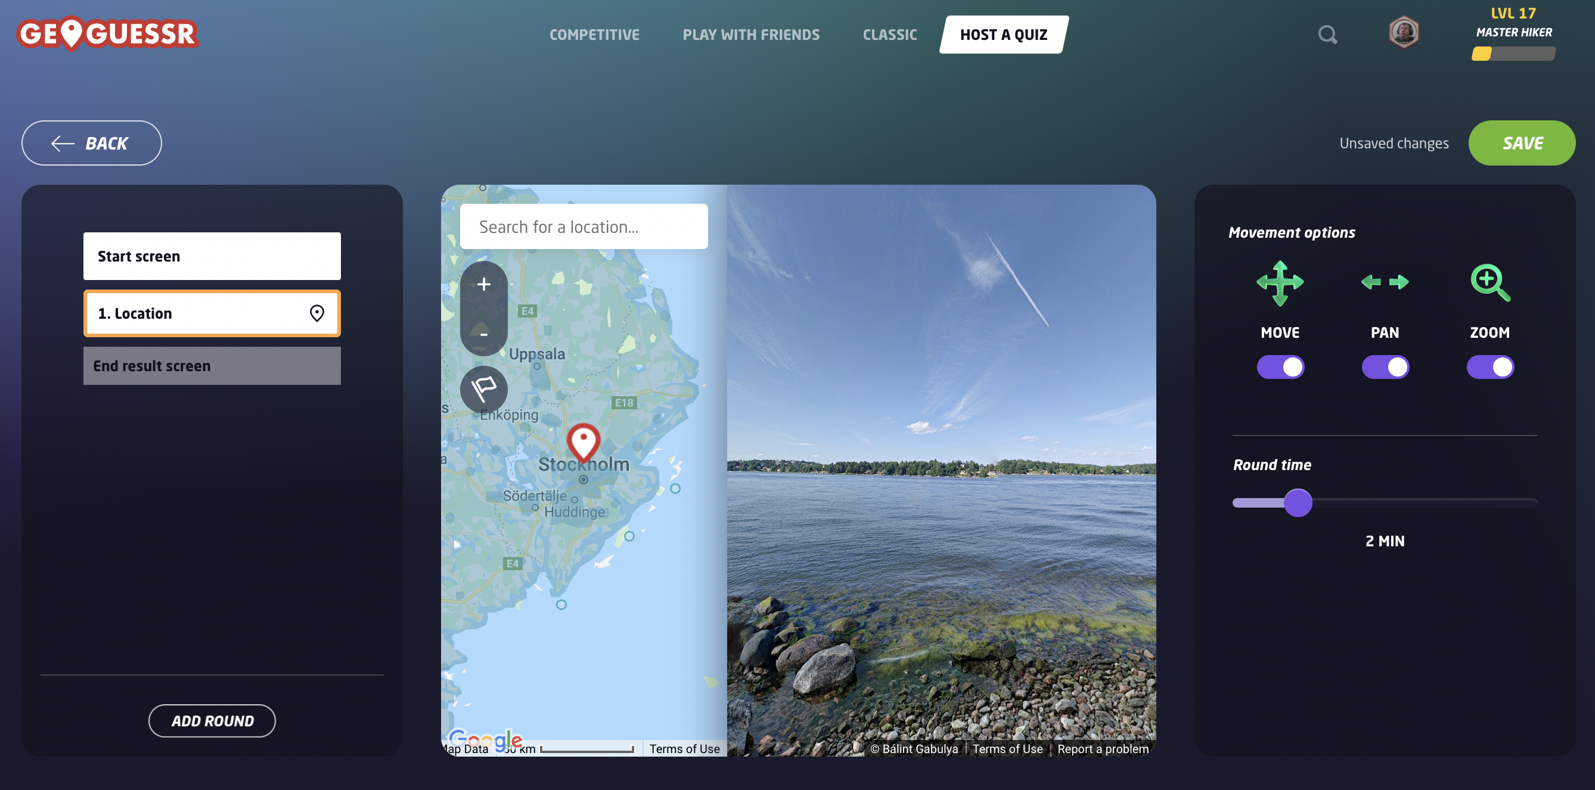This screenshot has width=1595, height=790.
Task: Open the user profile avatar
Action: [x=1403, y=32]
